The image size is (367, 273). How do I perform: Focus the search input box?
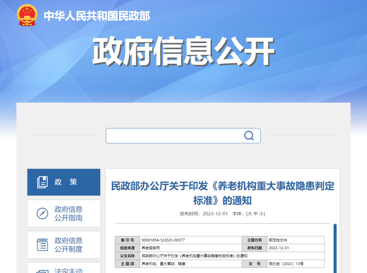click(173, 136)
